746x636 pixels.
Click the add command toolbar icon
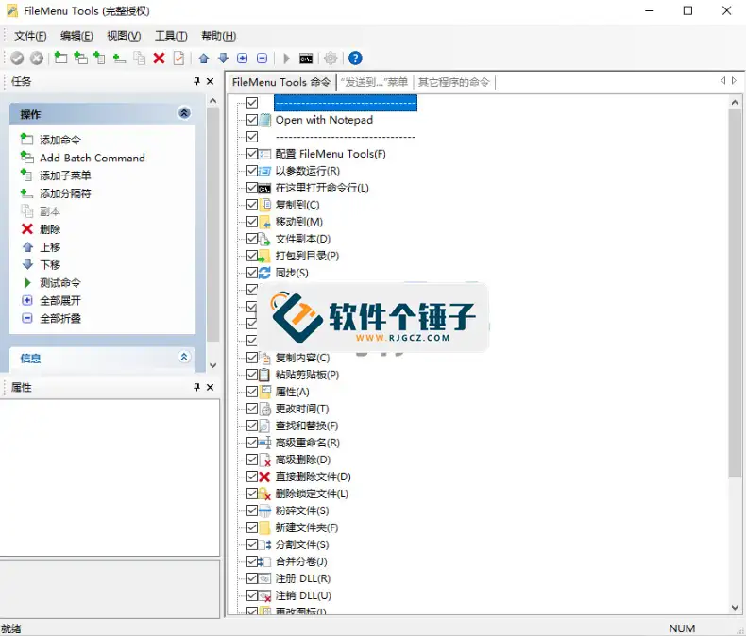(x=60, y=58)
